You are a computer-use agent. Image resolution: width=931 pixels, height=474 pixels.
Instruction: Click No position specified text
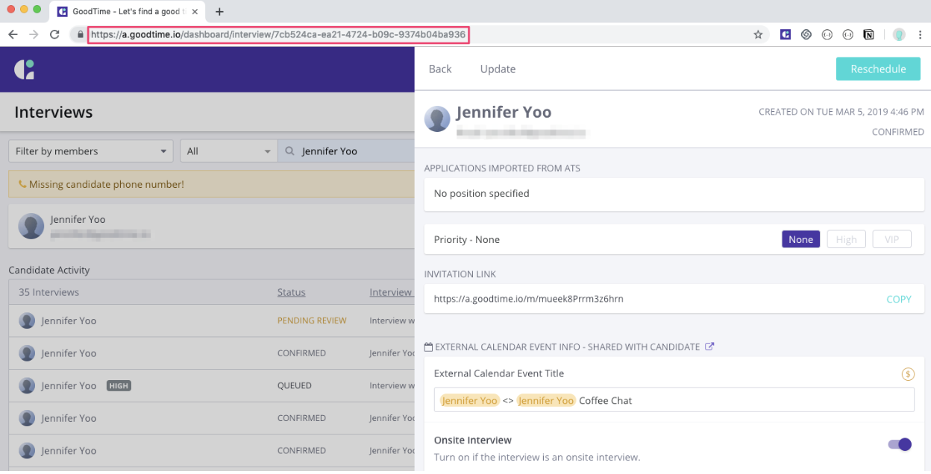click(x=481, y=193)
